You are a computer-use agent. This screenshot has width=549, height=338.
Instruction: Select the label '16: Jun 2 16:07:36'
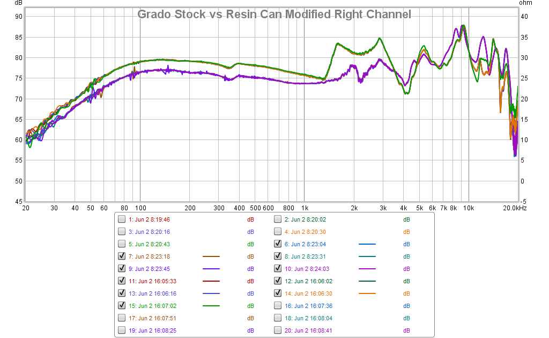(x=308, y=306)
